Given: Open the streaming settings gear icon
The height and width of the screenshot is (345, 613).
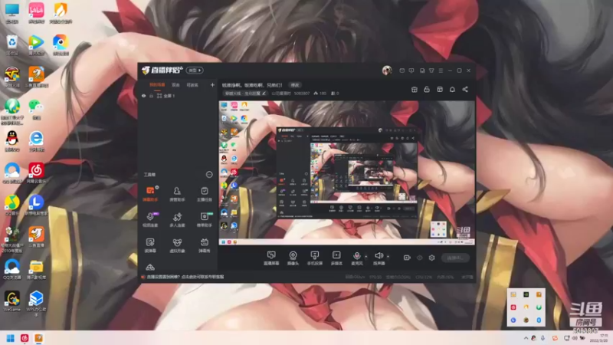Looking at the screenshot, I should 431,258.
